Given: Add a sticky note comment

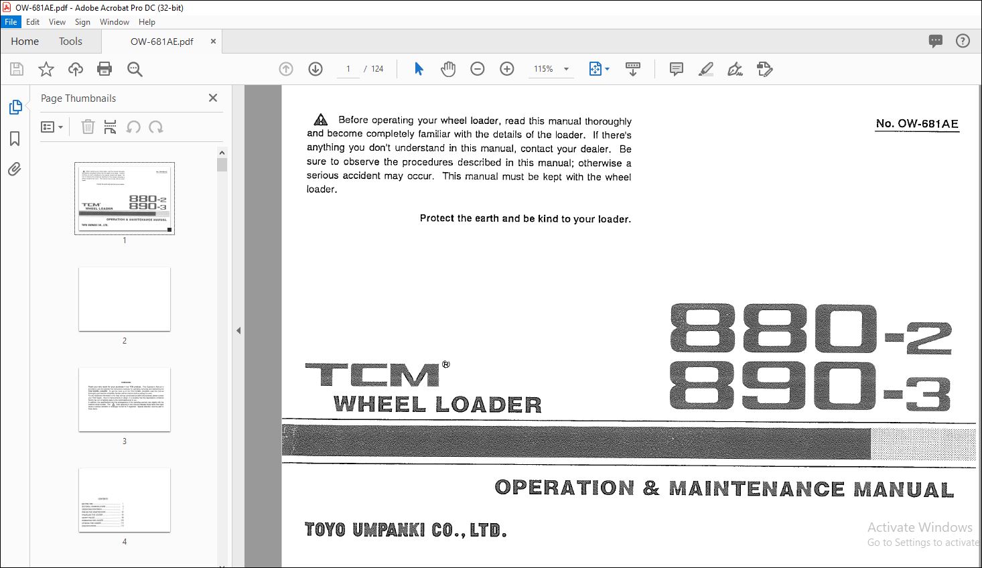Looking at the screenshot, I should point(677,69).
